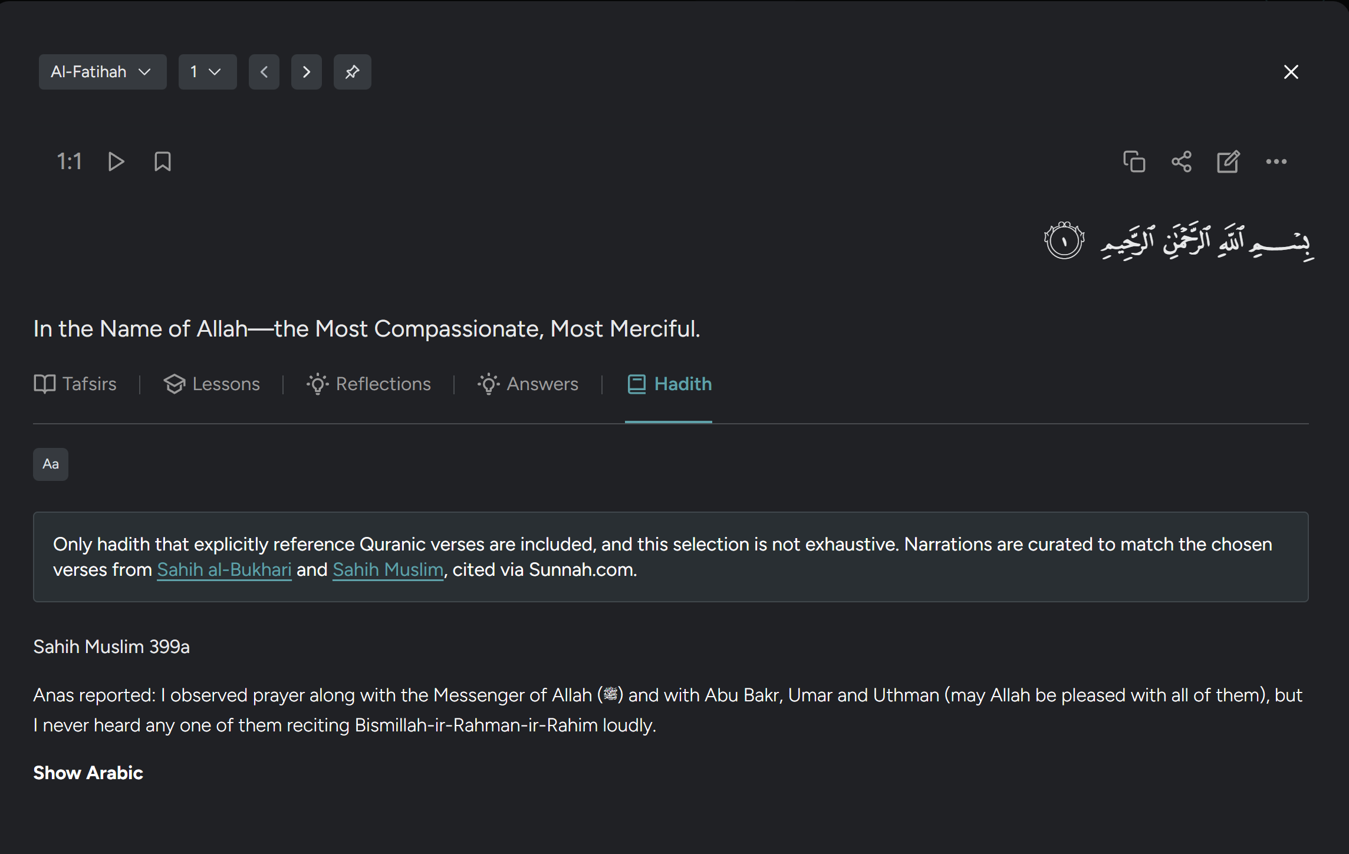Click the share icon
The width and height of the screenshot is (1349, 854).
tap(1181, 161)
